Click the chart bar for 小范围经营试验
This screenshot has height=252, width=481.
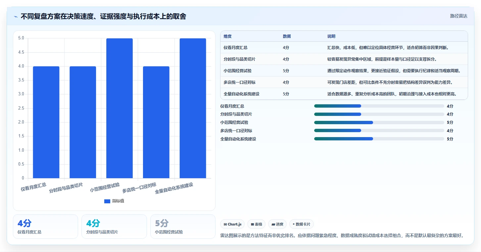coord(120,108)
